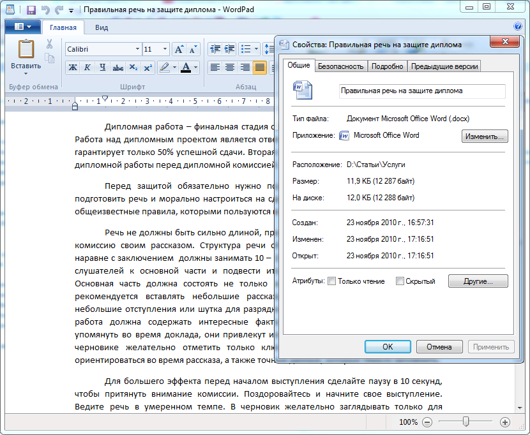The height and width of the screenshot is (435, 530).
Task: Toggle bold formatting (Ж)
Action: click(72, 68)
